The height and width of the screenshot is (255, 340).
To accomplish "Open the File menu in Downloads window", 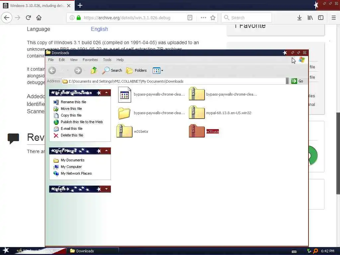I will [51, 60].
